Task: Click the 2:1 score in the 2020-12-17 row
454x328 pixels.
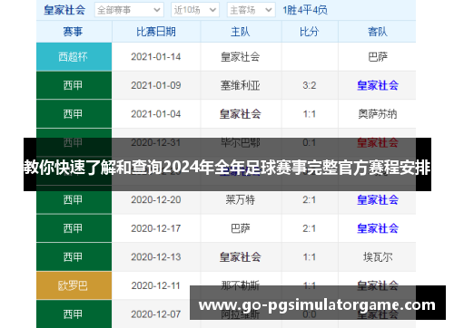Action: click(310, 228)
